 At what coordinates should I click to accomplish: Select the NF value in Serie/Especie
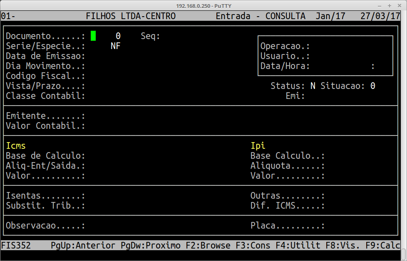(115, 46)
